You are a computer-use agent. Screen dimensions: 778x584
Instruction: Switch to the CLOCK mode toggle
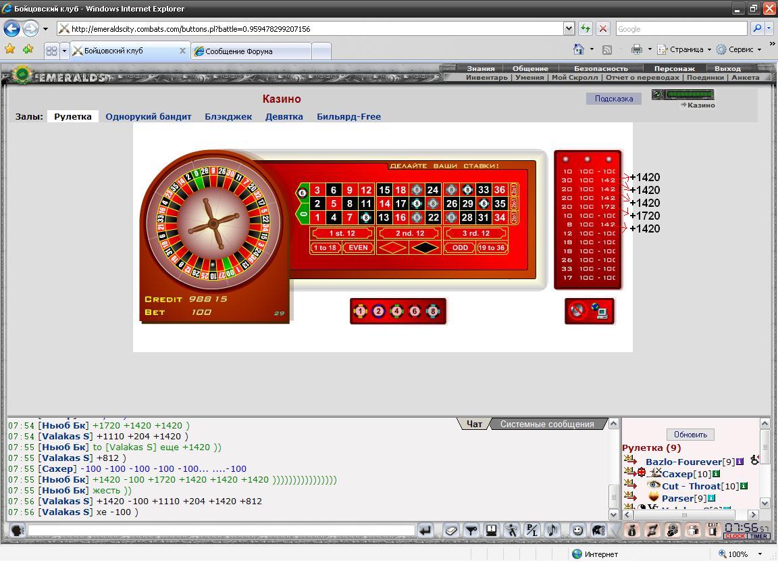pyautogui.click(x=735, y=536)
